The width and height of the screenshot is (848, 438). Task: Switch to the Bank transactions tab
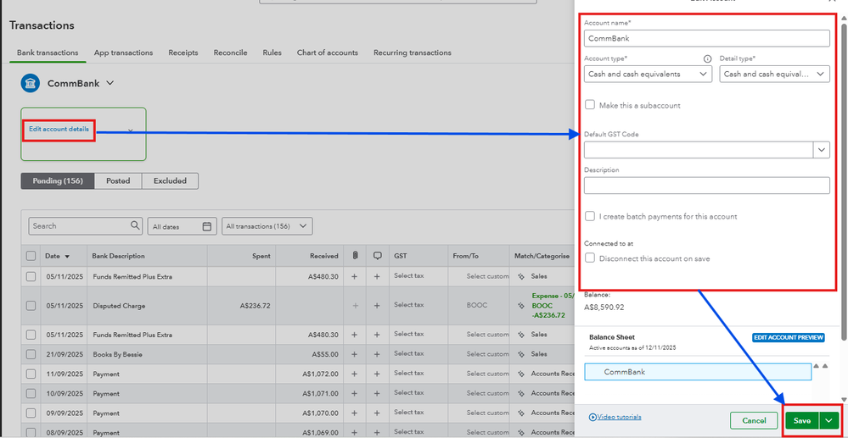pyautogui.click(x=48, y=53)
